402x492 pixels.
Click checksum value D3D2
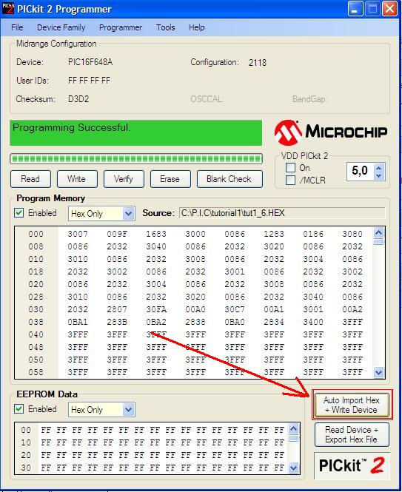click(78, 99)
